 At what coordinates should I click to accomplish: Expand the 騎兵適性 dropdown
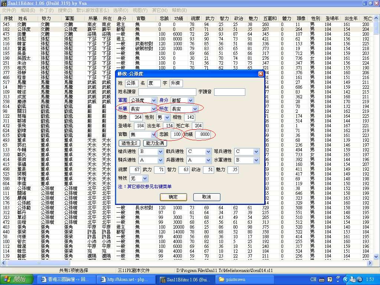pyautogui.click(x=160, y=160)
